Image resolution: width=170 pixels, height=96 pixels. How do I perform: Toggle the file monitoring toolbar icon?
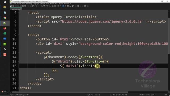pos(75,6)
